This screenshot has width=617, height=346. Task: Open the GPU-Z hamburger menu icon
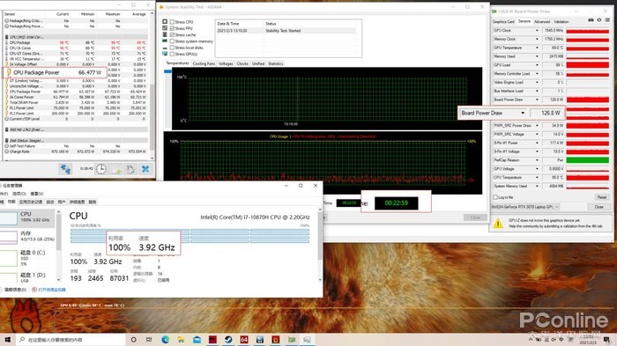[608, 20]
